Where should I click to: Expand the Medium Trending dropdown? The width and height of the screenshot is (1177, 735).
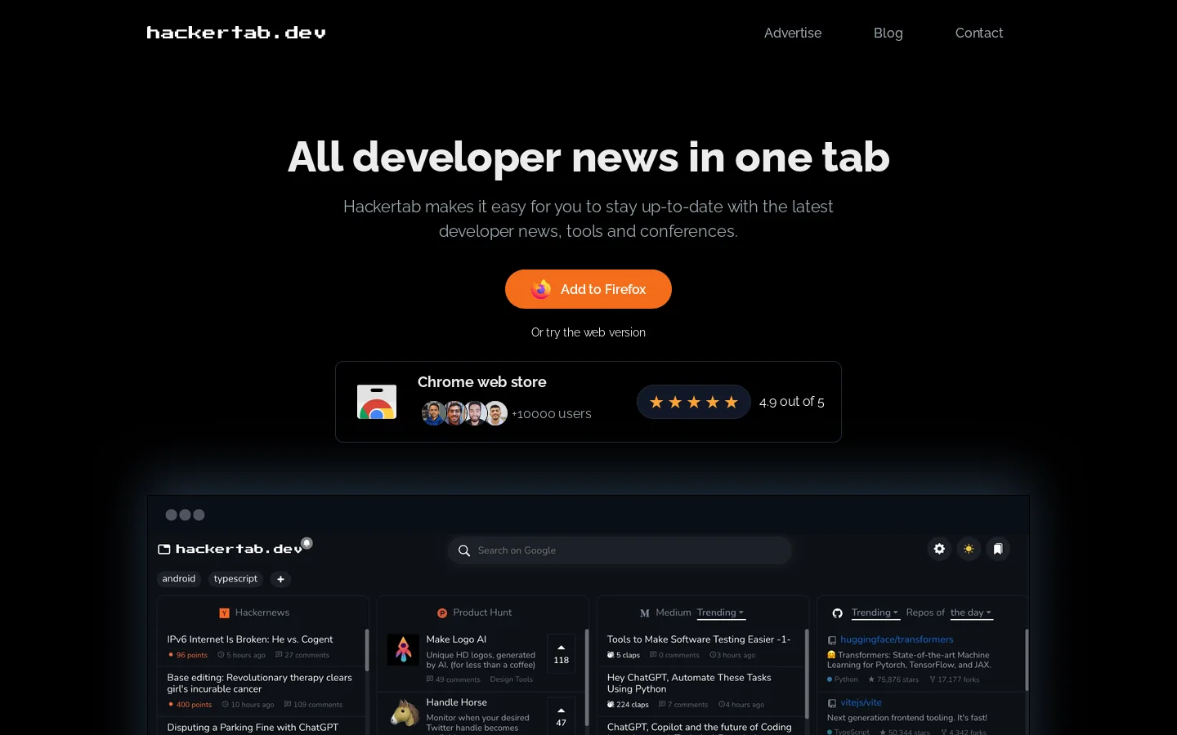click(720, 613)
